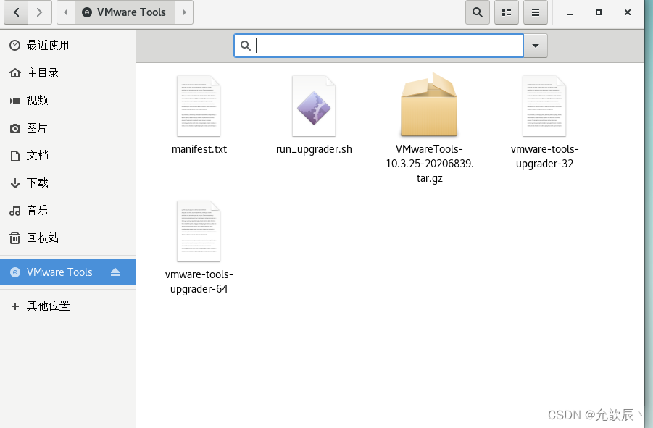653x428 pixels.
Task: Open the 图片 (Pictures) sidebar folder
Action: [68, 127]
